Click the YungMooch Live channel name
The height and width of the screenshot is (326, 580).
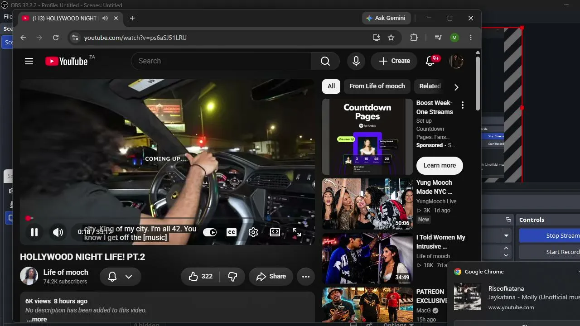[x=436, y=201]
